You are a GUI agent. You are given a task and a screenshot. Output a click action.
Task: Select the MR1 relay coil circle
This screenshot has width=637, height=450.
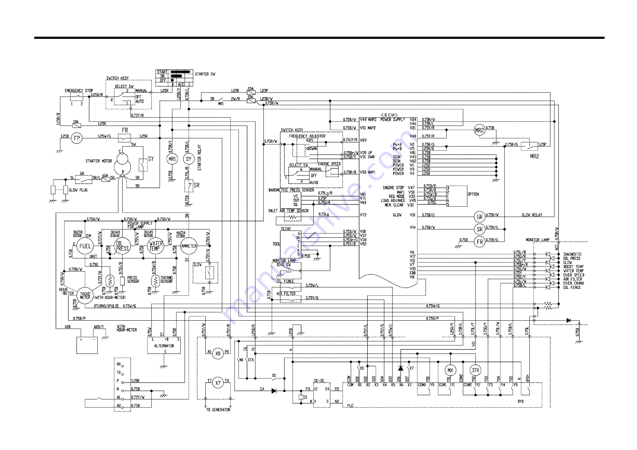point(172,159)
